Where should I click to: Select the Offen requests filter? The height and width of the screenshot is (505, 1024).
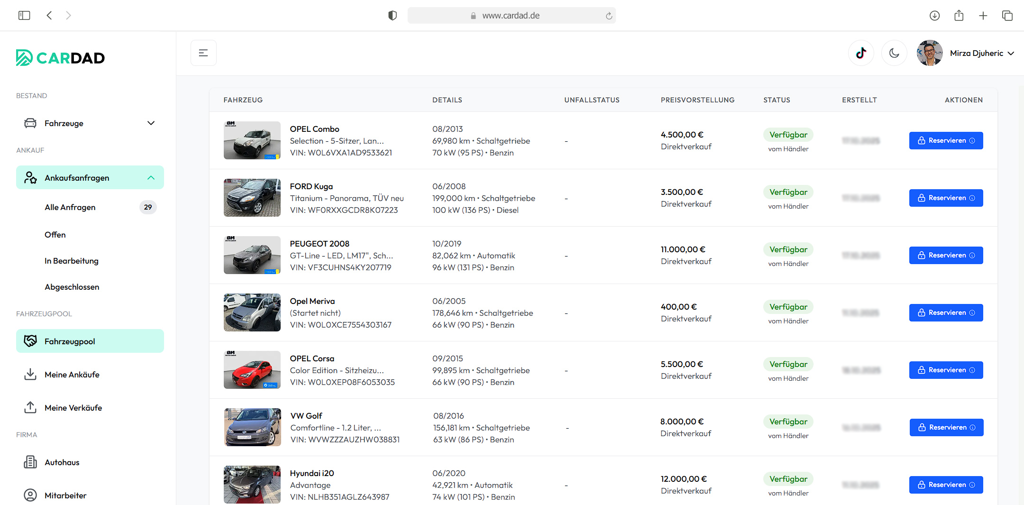point(55,235)
